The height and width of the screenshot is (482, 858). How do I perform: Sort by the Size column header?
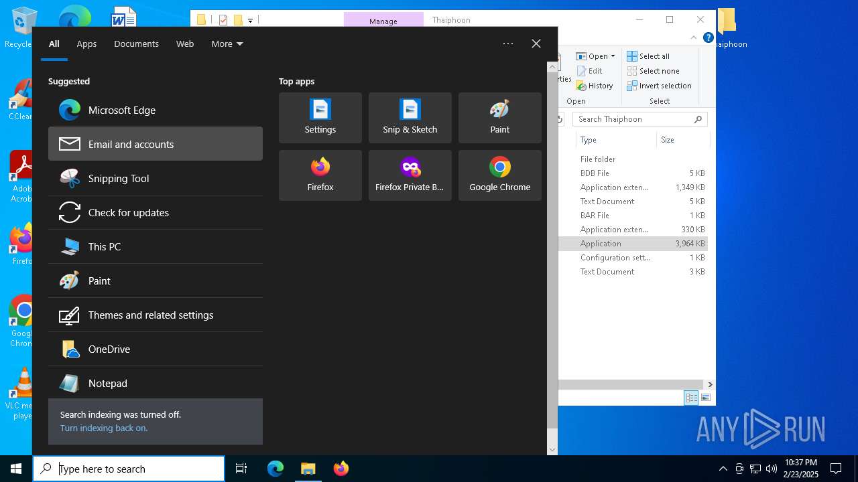click(682, 140)
